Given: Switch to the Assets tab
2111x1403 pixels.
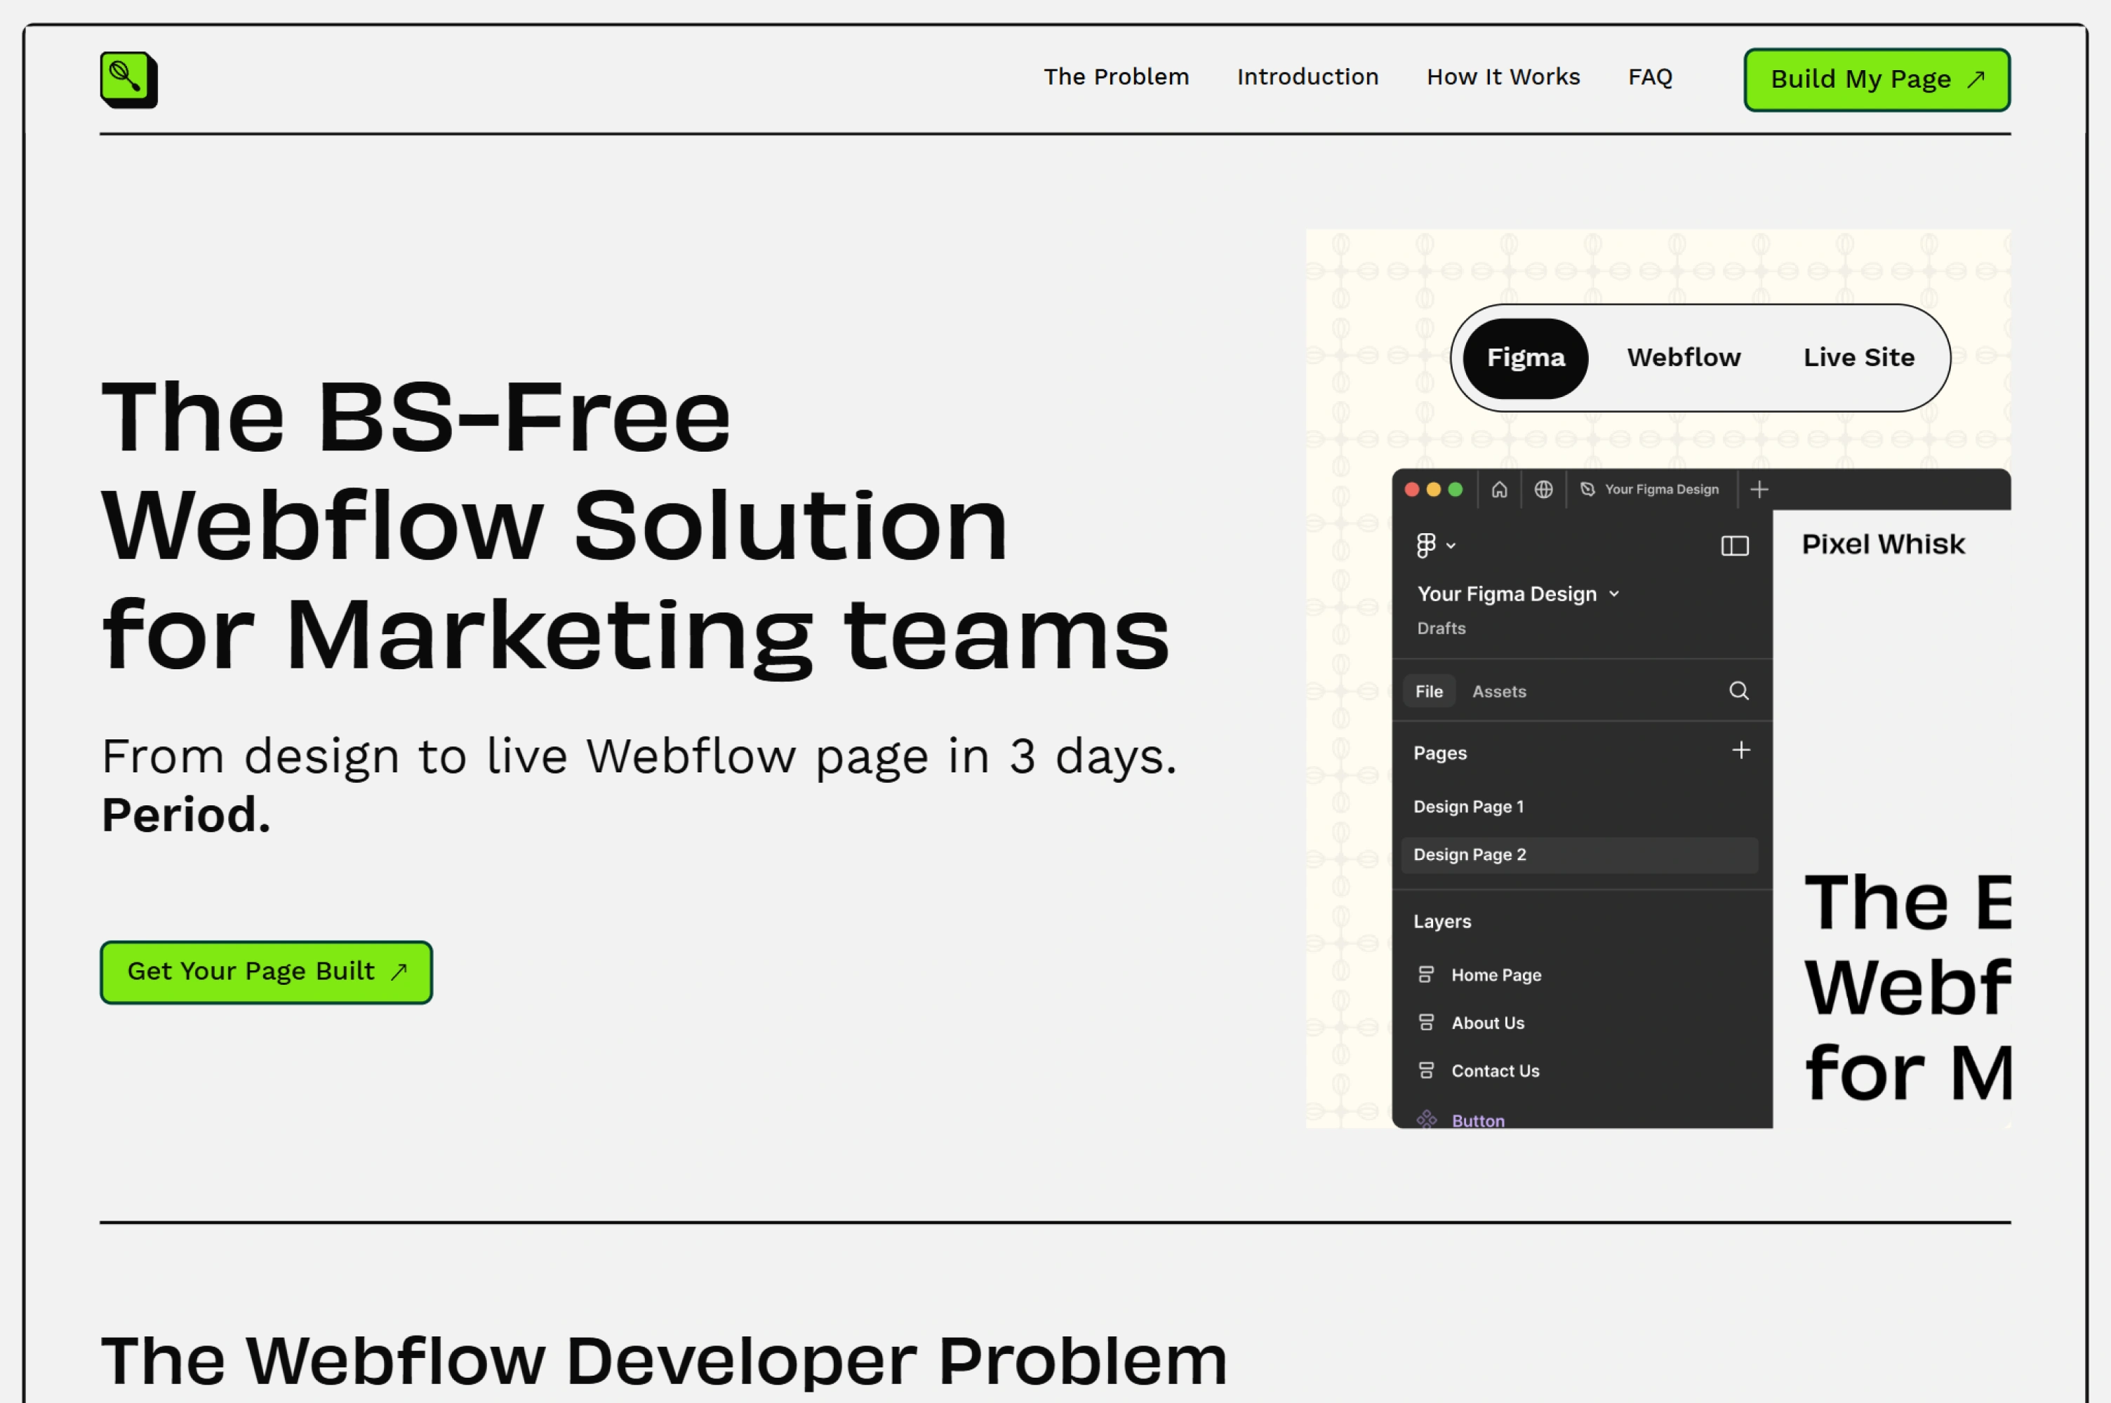Looking at the screenshot, I should [x=1499, y=692].
